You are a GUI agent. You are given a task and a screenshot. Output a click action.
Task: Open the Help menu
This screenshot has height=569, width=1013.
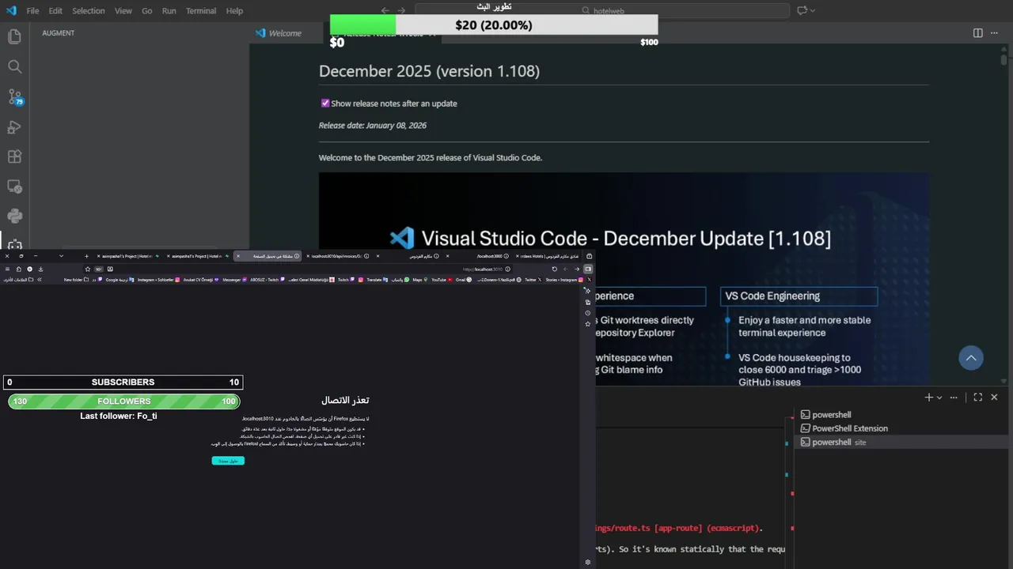coord(234,10)
